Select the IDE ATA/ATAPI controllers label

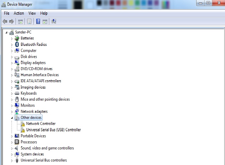pyautogui.click(x=41, y=81)
